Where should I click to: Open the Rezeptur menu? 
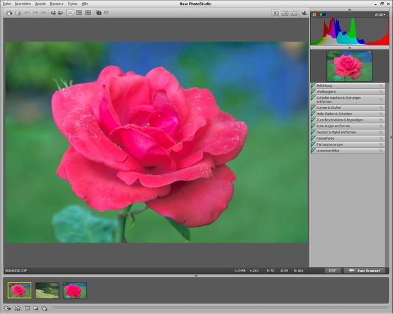(57, 4)
